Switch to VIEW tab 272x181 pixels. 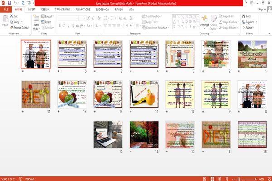point(131,10)
